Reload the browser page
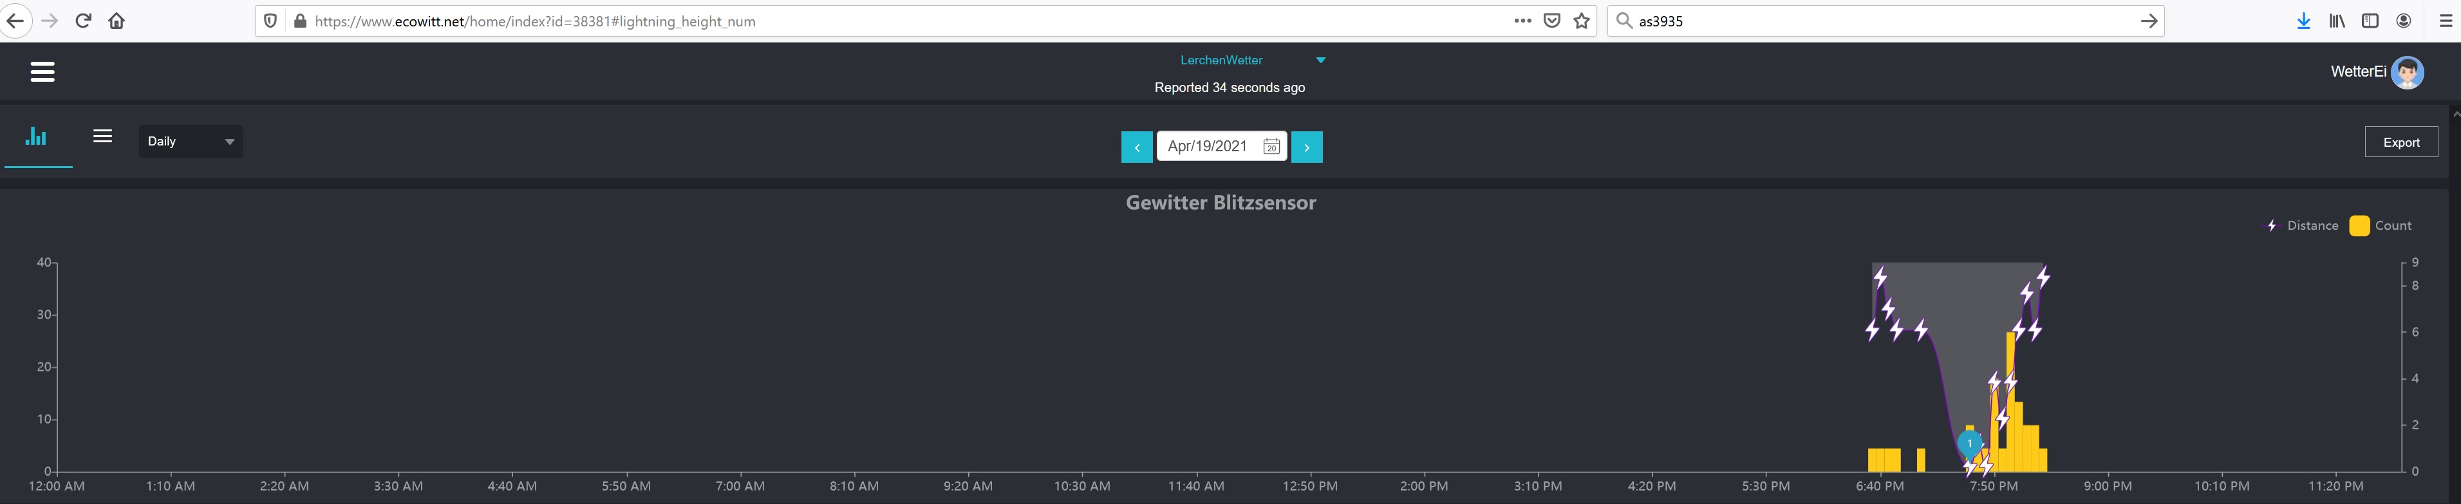 click(x=83, y=21)
